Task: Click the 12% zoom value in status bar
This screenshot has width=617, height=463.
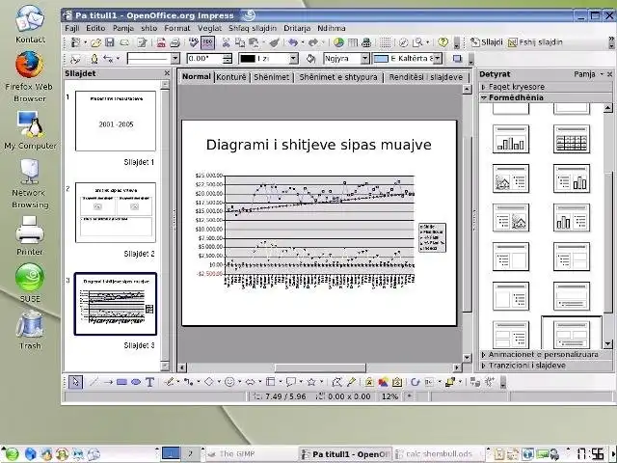Action: coord(389,396)
